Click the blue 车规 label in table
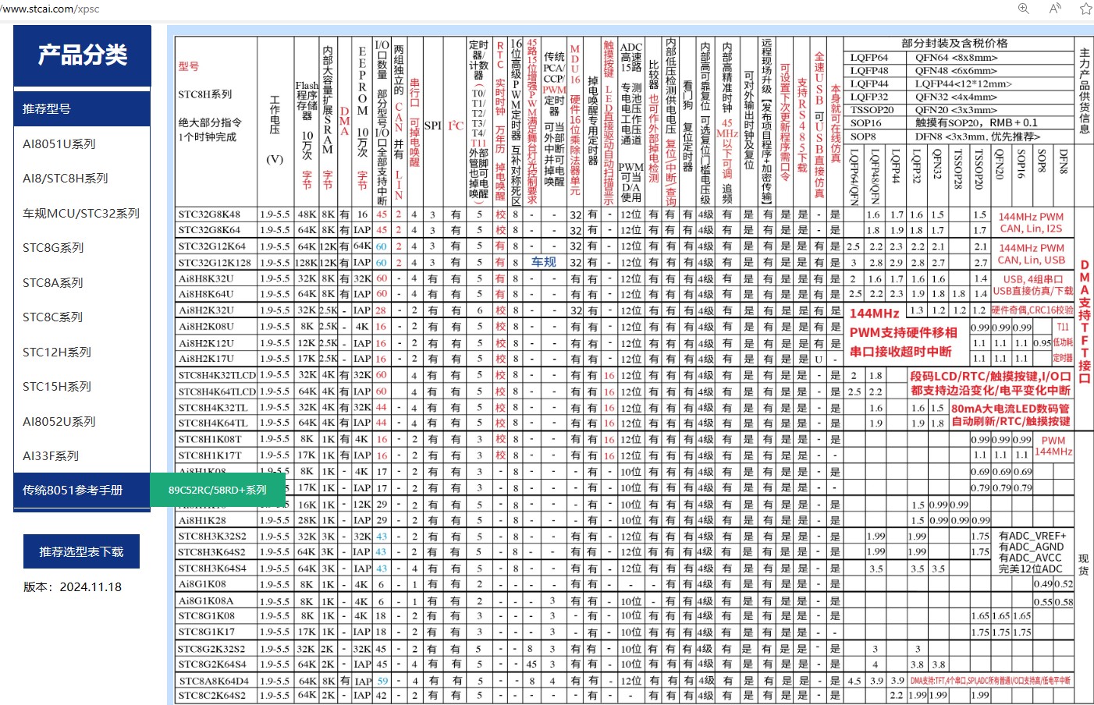This screenshot has width=1094, height=705. [544, 262]
